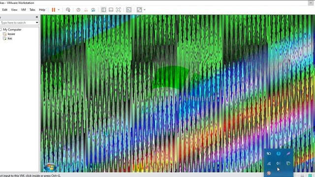Toggle the thumbnail bar view

pos(111,10)
